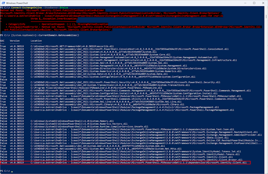This screenshot has width=268, height=174.
Task: Close the PowerShell window
Action: 263,3
